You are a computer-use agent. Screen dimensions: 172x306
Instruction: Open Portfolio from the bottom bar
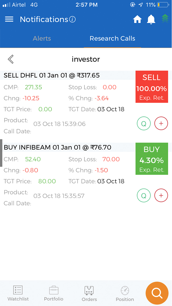pyautogui.click(x=54, y=293)
